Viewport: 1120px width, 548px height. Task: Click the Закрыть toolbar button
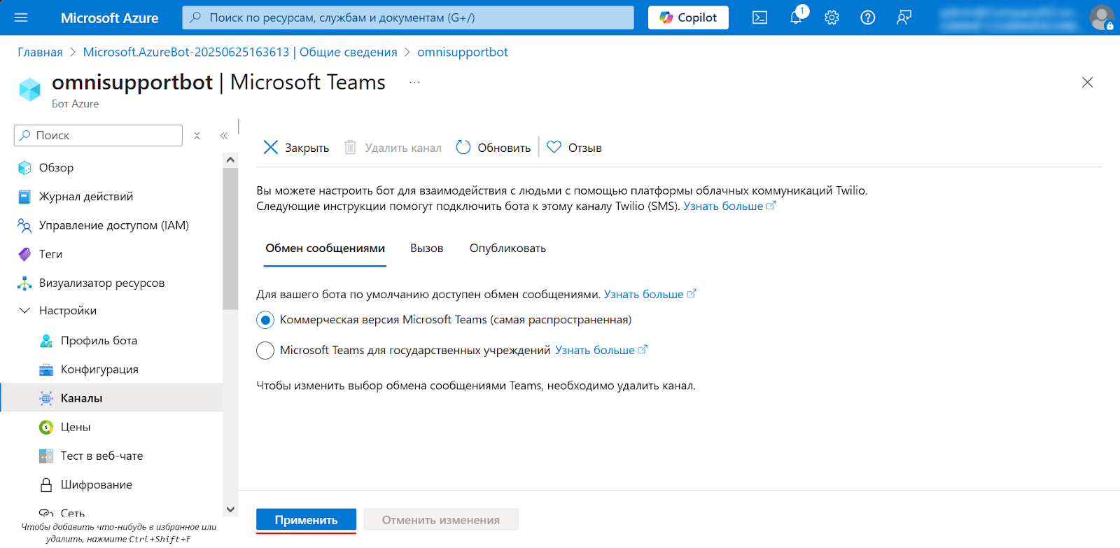tap(296, 148)
